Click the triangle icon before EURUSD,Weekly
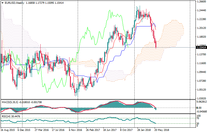The height and width of the screenshot is (133, 207). (x=2, y=3)
